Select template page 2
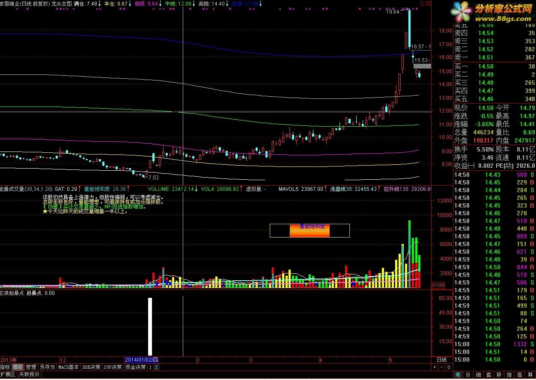Viewport: 536px width, 380px height. coord(156,367)
